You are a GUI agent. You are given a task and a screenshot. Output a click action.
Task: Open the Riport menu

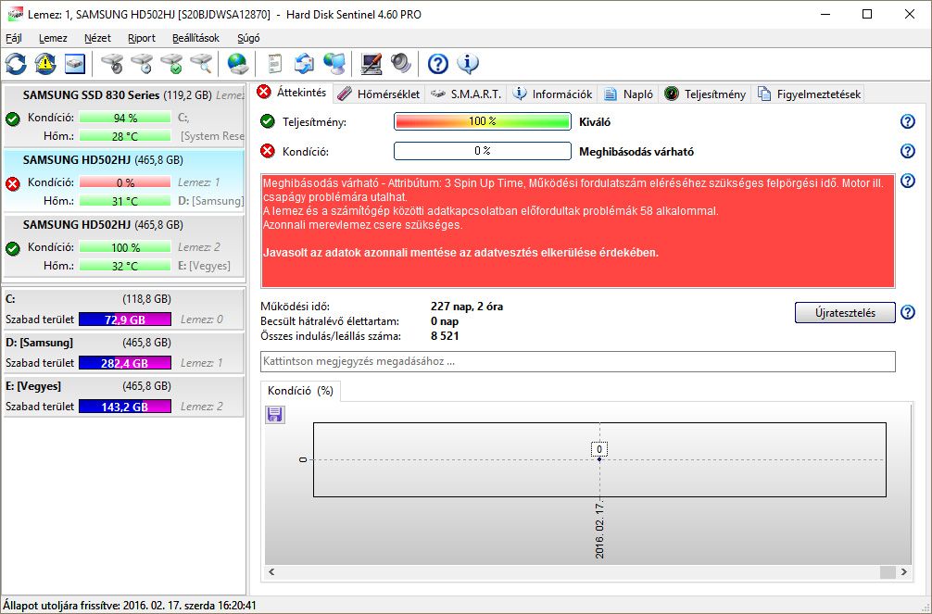click(x=142, y=38)
